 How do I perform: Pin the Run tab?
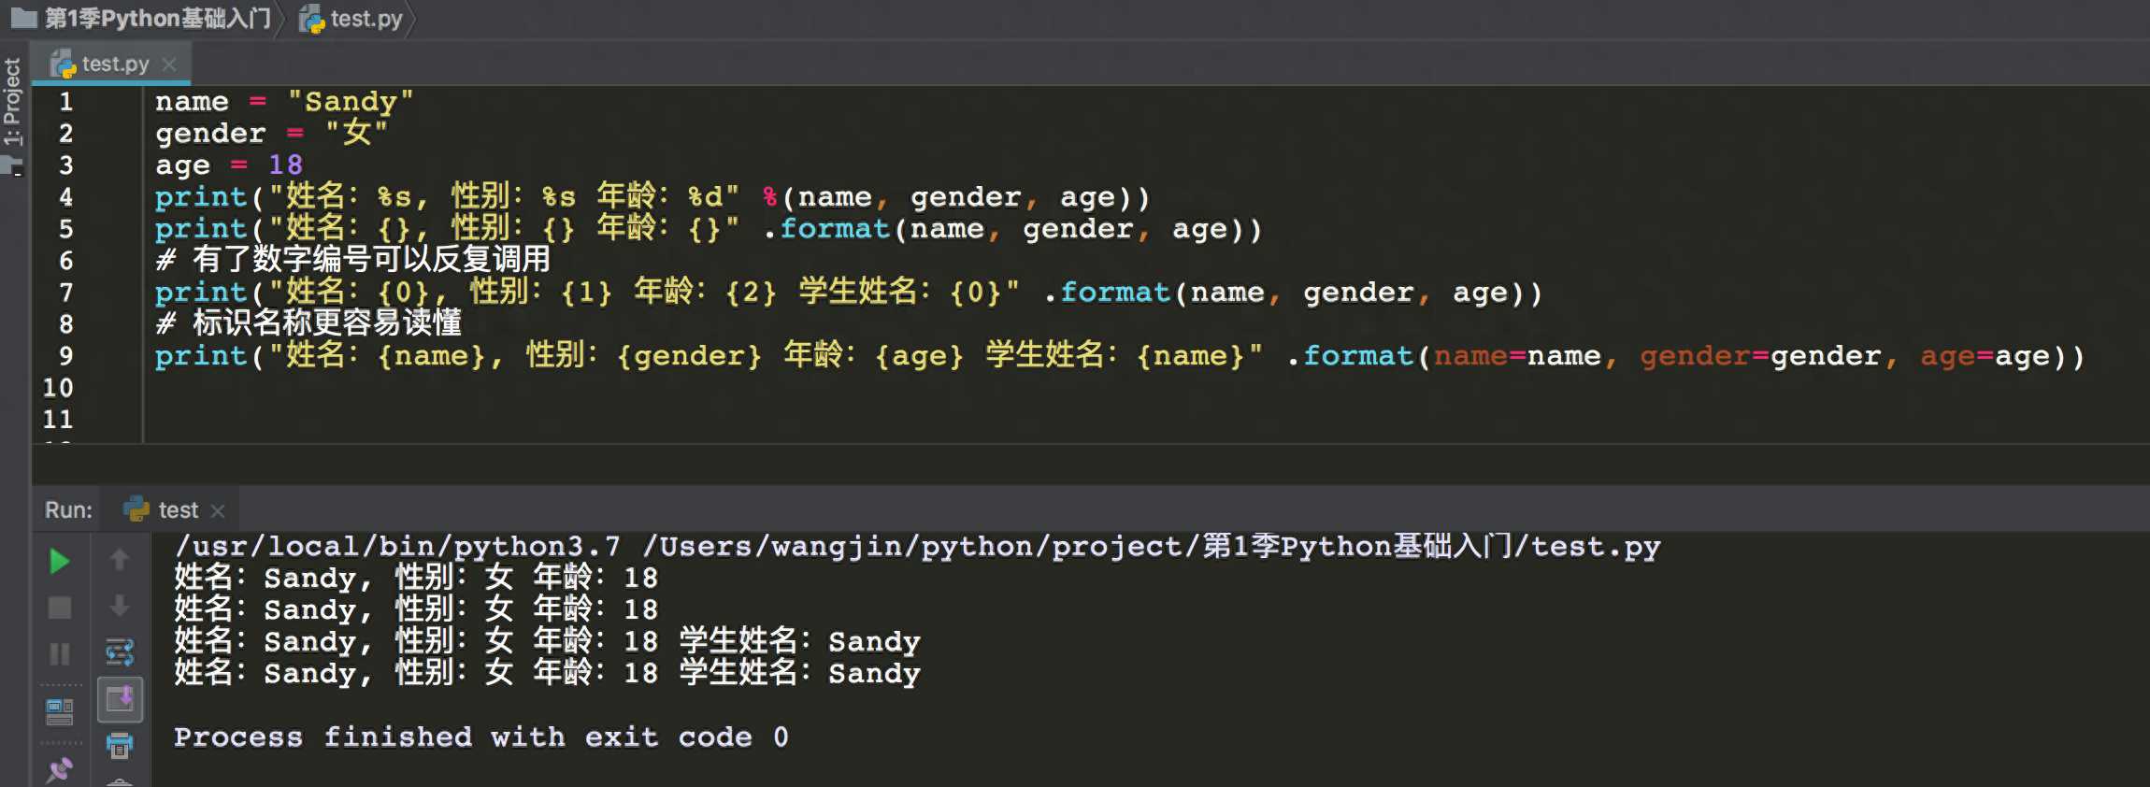[59, 770]
